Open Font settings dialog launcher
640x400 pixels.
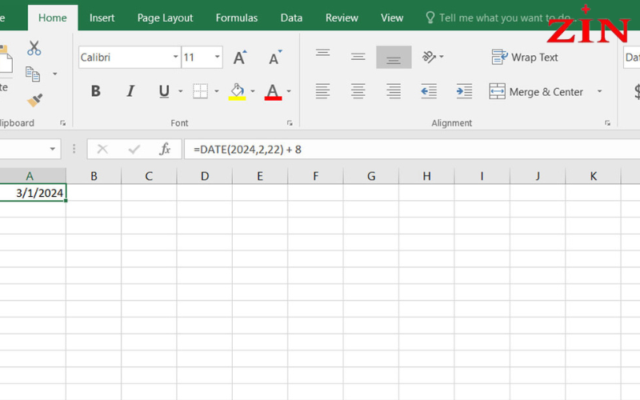click(x=290, y=123)
